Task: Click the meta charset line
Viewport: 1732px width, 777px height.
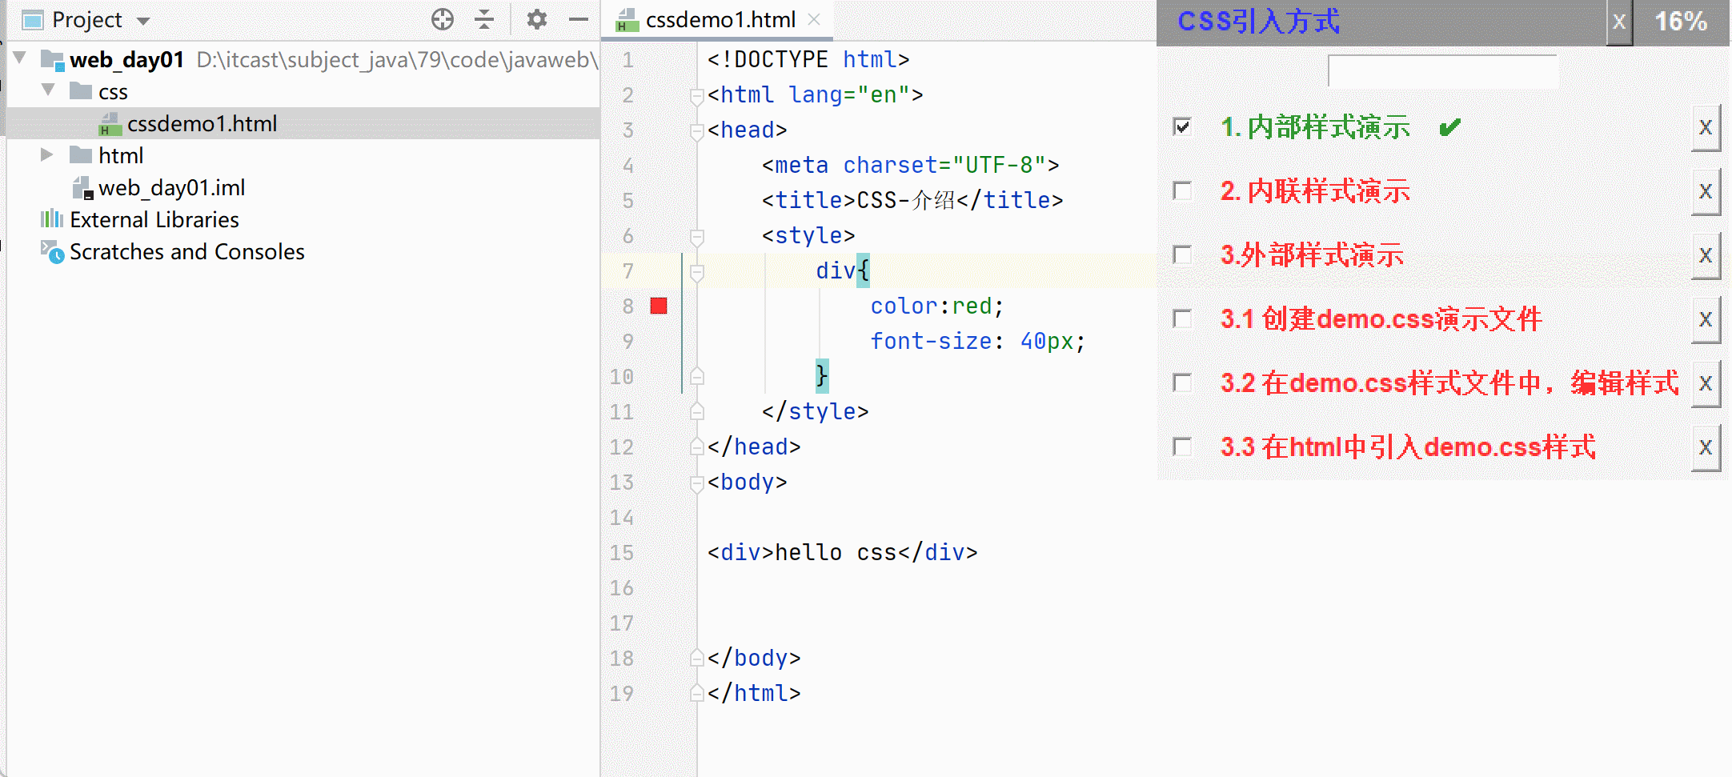Action: point(910,165)
